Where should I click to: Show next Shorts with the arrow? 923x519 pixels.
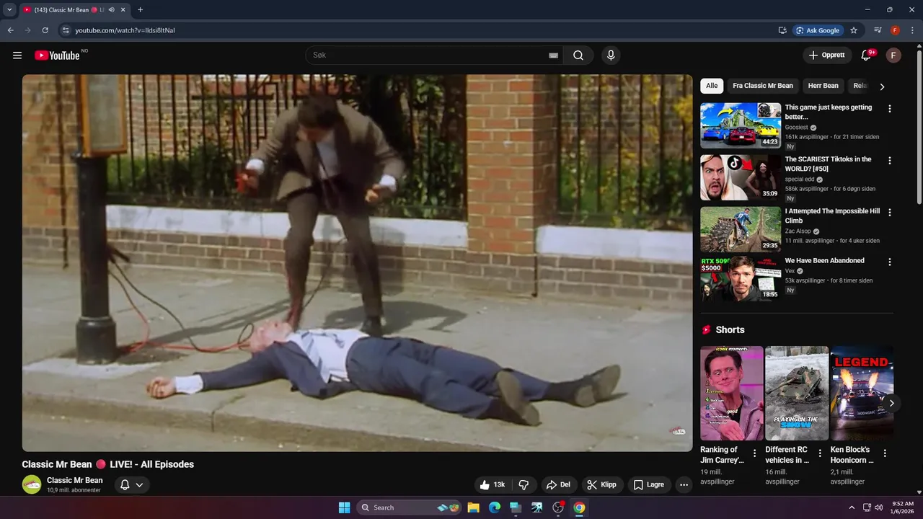891,403
